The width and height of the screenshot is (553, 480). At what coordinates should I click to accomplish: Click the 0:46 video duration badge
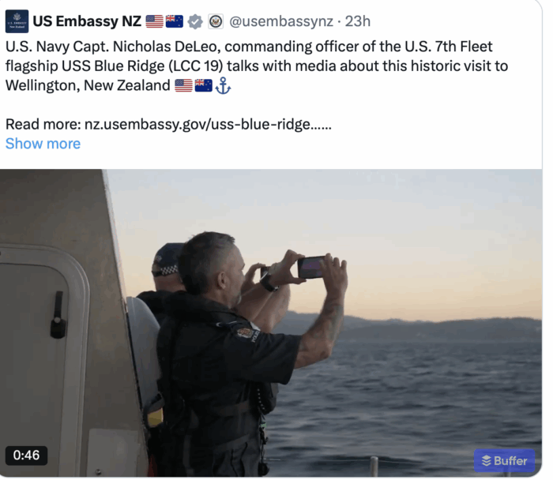26,456
